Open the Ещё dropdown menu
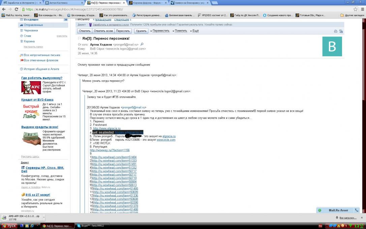 pos(194,31)
